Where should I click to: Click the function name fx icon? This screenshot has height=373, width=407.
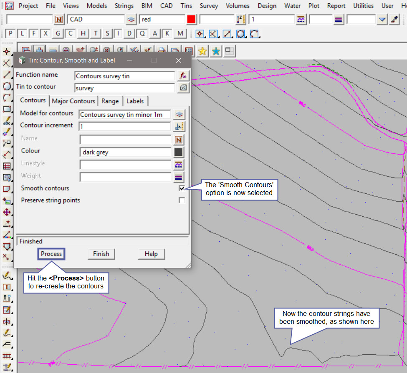click(183, 76)
